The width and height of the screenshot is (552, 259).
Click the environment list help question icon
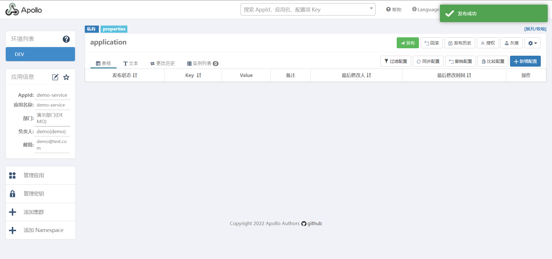pos(66,39)
